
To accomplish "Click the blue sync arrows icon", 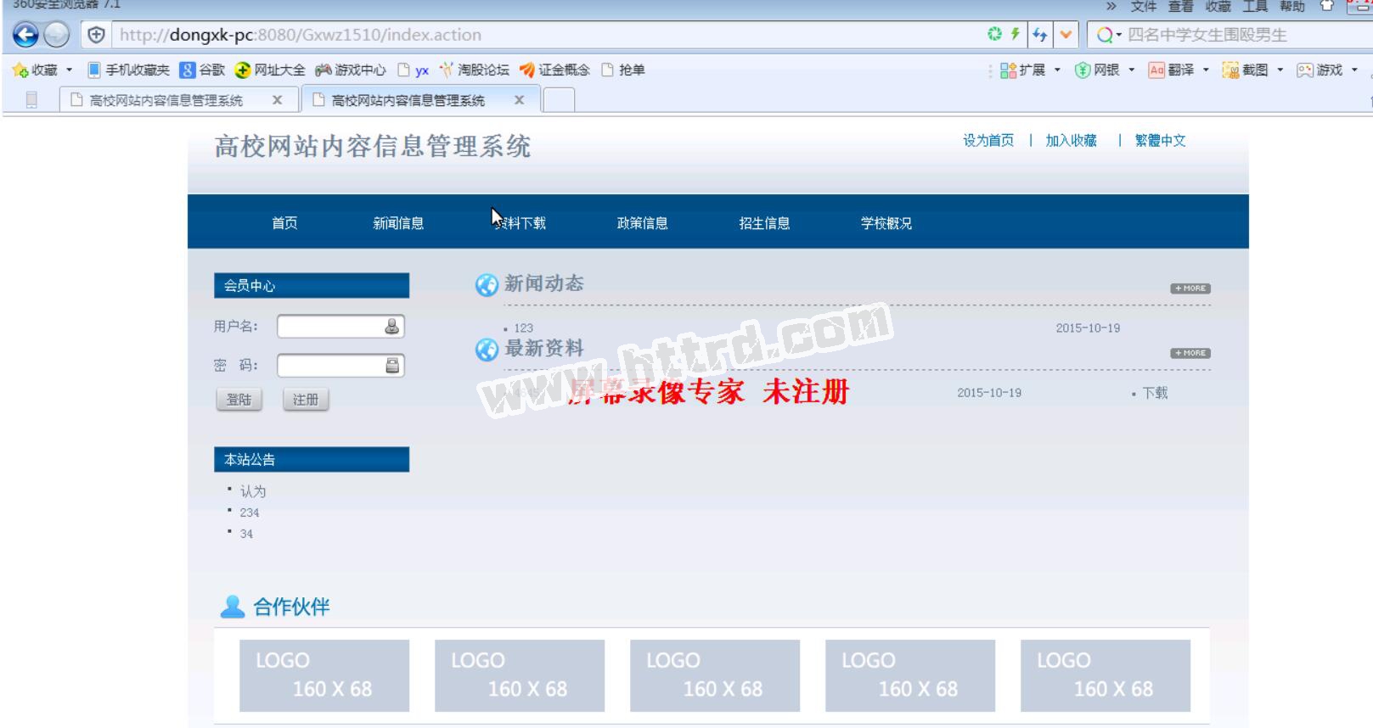I will pos(1039,35).
